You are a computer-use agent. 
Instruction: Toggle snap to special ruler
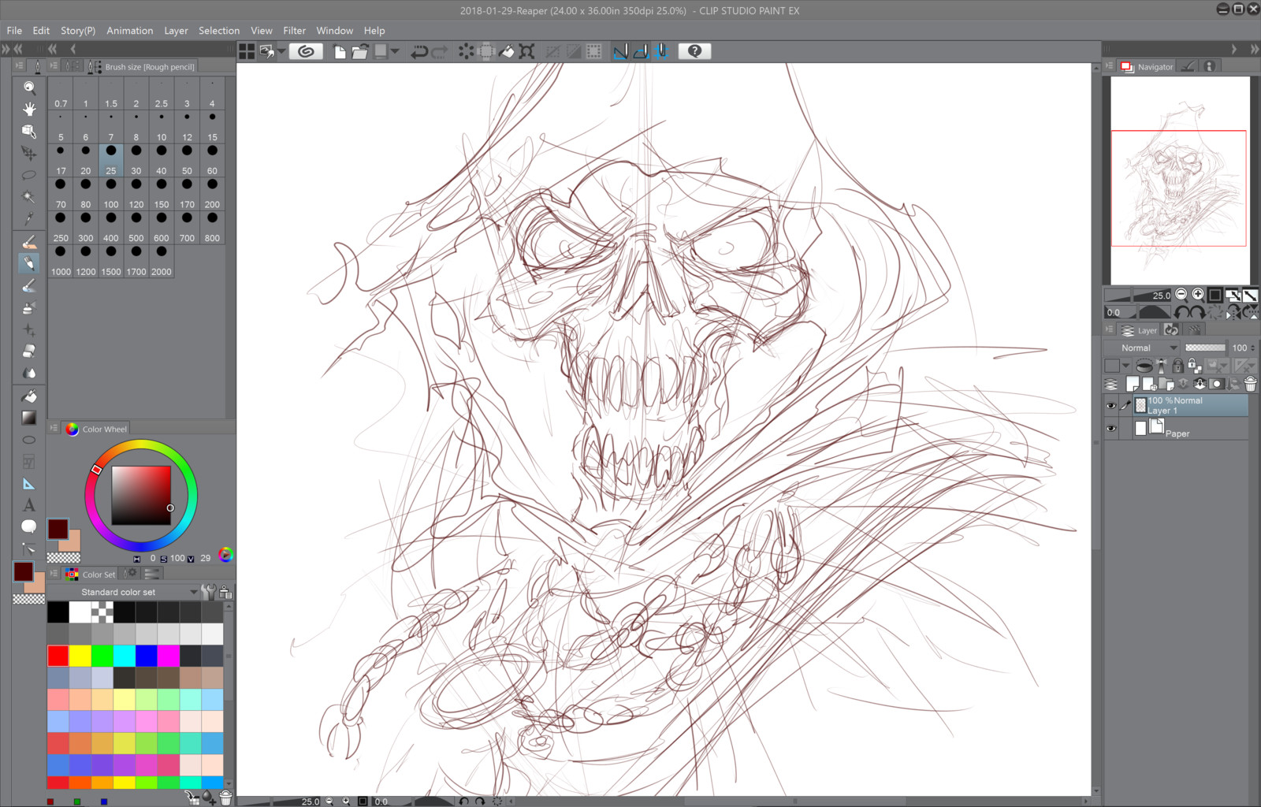click(x=641, y=51)
